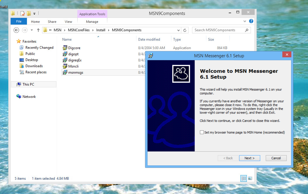308x194 pixels.
Task: Click the Msncli application file icon
Action: tap(65, 66)
